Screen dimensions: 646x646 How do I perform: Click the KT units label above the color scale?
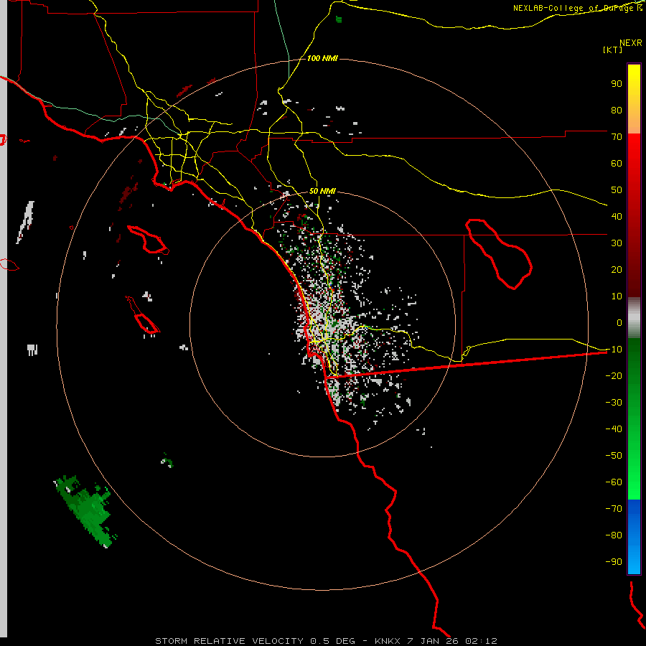(612, 50)
